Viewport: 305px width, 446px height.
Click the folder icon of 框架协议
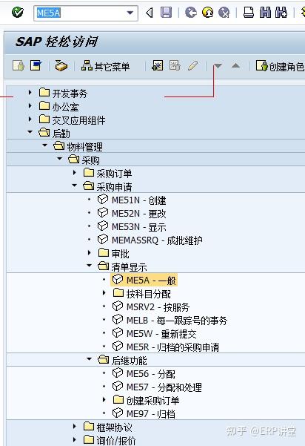(x=89, y=426)
